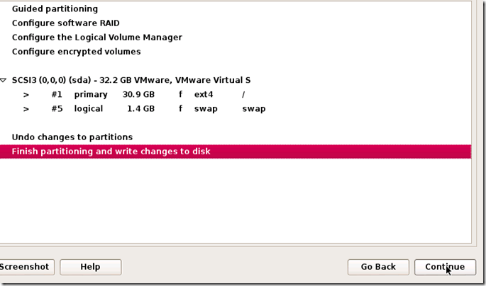Collapse the SCSI3 disk triangle
This screenshot has width=486, height=286.
point(4,81)
